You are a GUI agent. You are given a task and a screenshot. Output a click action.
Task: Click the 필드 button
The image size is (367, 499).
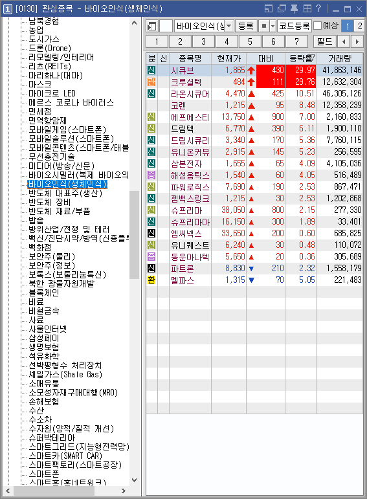[x=325, y=41]
